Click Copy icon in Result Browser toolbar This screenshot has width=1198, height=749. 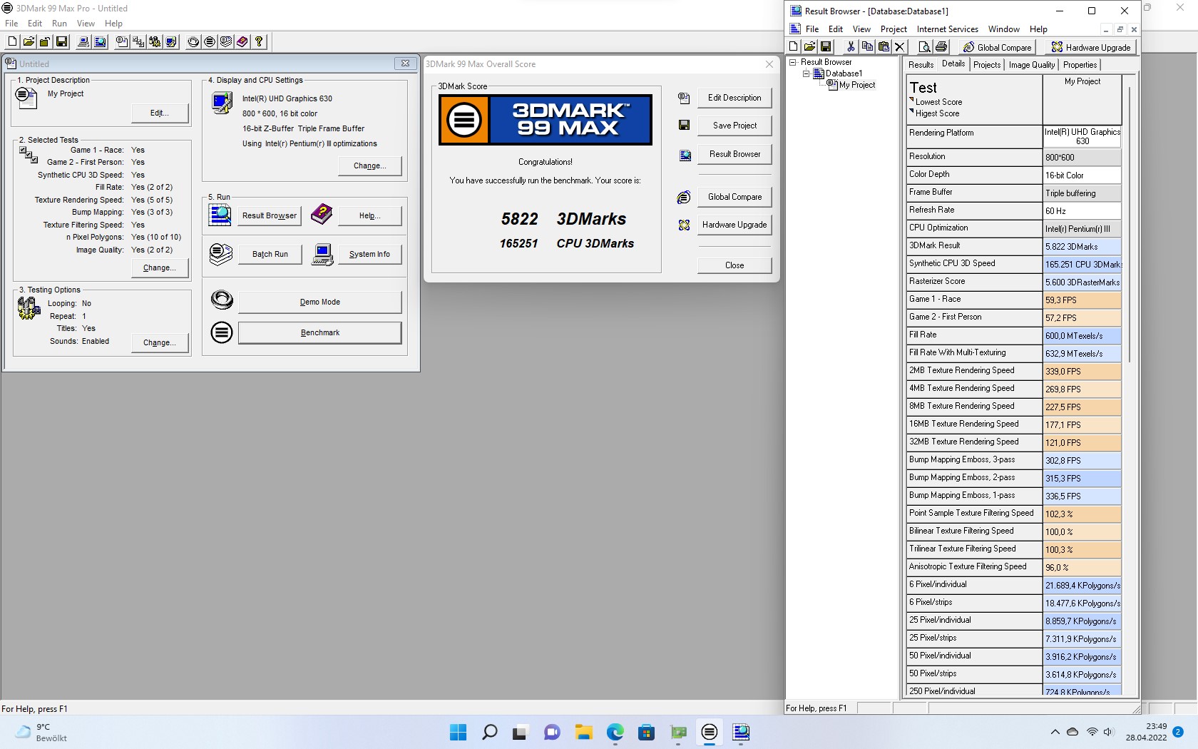coord(867,47)
